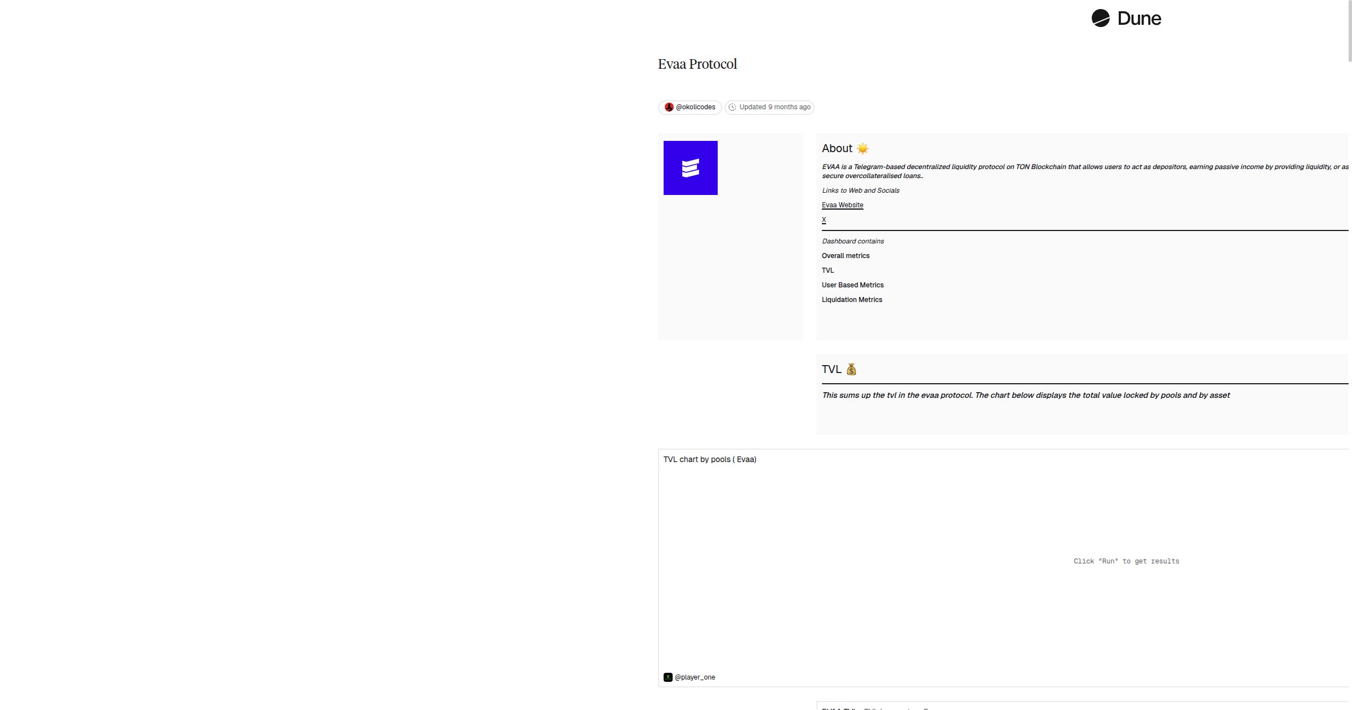Screen dimensions: 1352x710
Task: Open the Evaa Website link
Action: [842, 205]
